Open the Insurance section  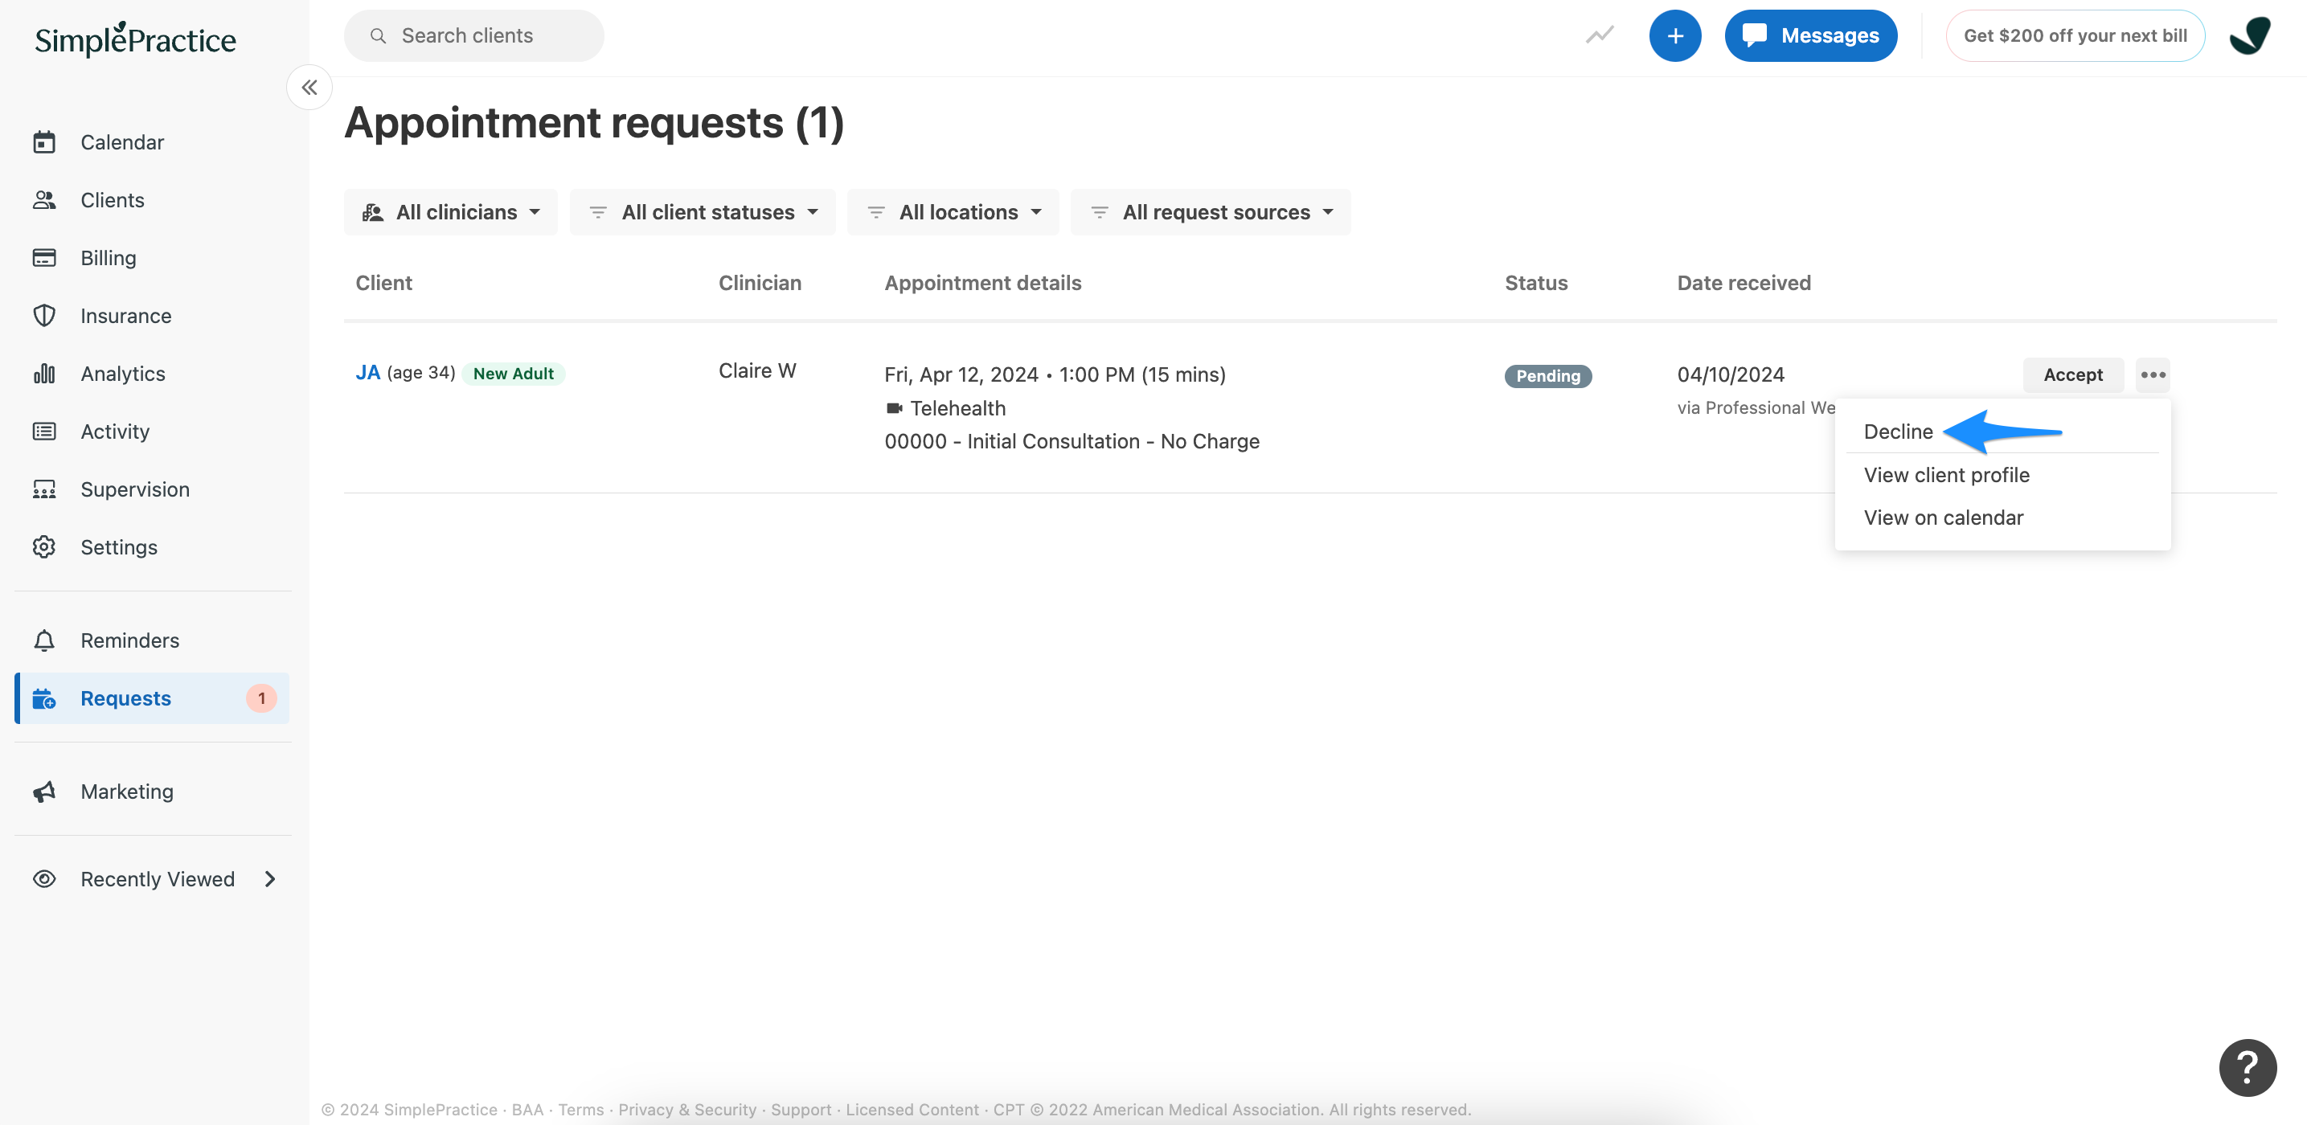click(x=125, y=315)
